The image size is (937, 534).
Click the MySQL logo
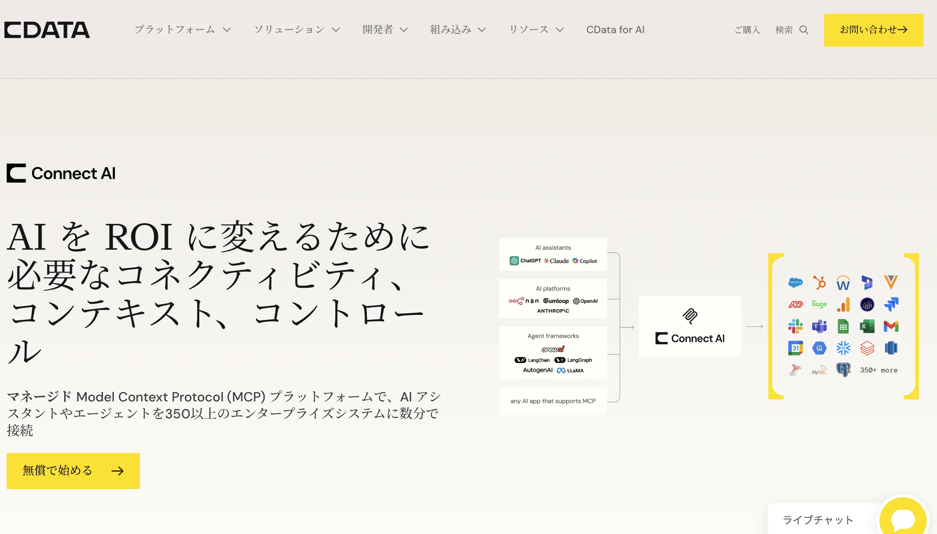point(820,370)
